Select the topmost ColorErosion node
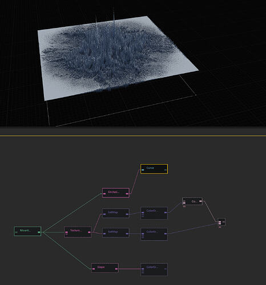Image resolution: width=266 pixels, height=285 pixels. pyautogui.click(x=154, y=213)
